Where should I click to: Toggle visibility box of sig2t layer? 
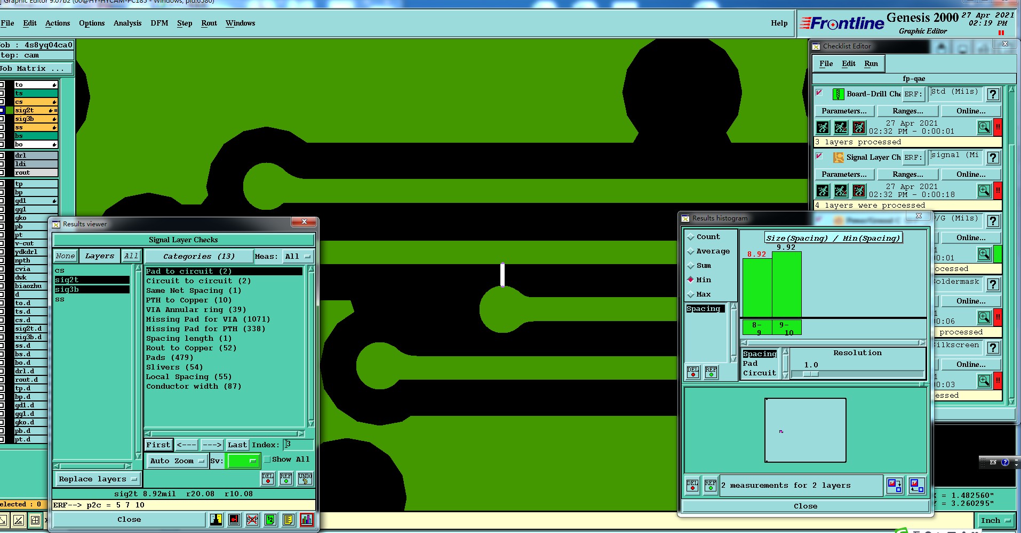pos(2,110)
